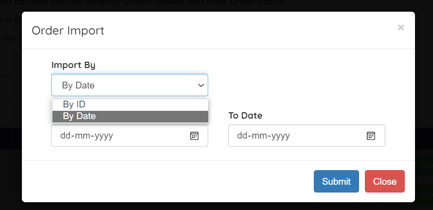Viewport: 433px width, 210px height.
Task: Click the Import By dropdown chevron arrow
Action: click(200, 86)
